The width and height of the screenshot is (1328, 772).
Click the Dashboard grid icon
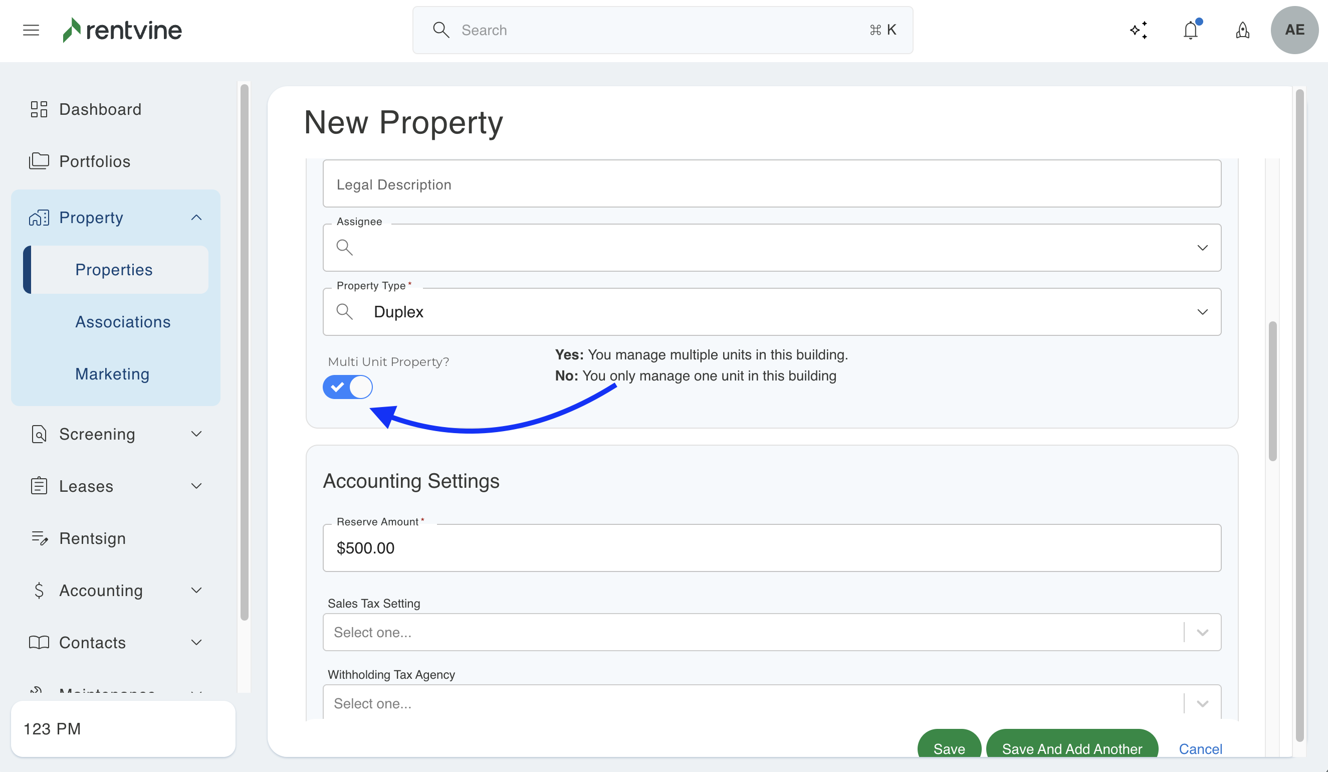(x=39, y=109)
